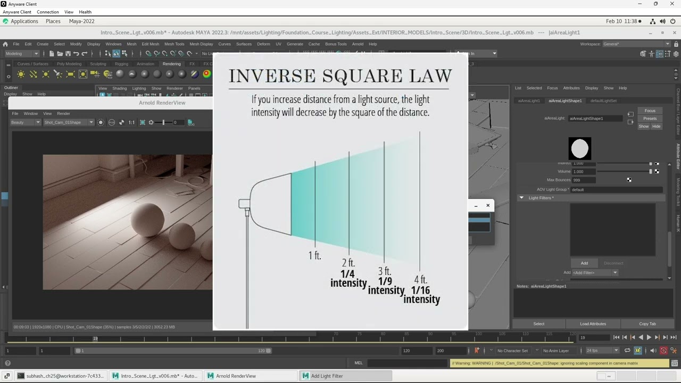
Task: Toggle select by component type mode icon
Action: click(124, 54)
